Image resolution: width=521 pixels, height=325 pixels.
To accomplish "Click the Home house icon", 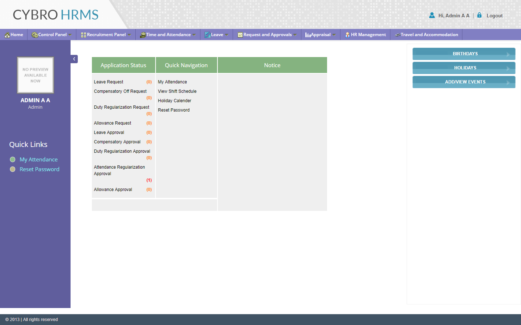I will [7, 35].
